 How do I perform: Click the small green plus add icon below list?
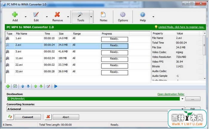8,86
